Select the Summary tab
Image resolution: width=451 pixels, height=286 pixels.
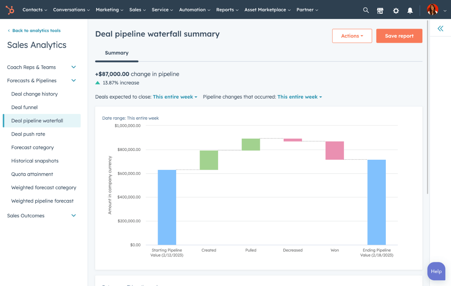coord(117,52)
